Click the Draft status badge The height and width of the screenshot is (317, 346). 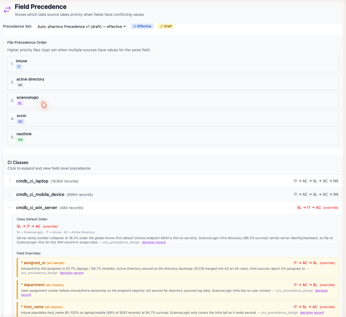point(166,26)
